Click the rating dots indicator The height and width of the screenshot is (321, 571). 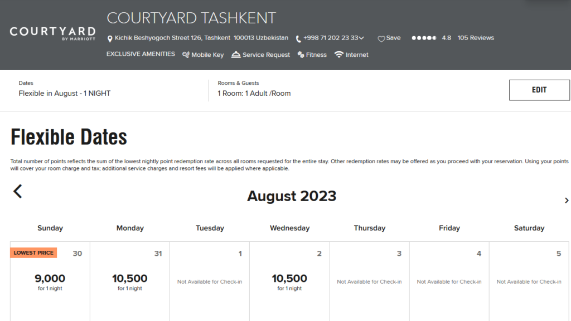[424, 38]
